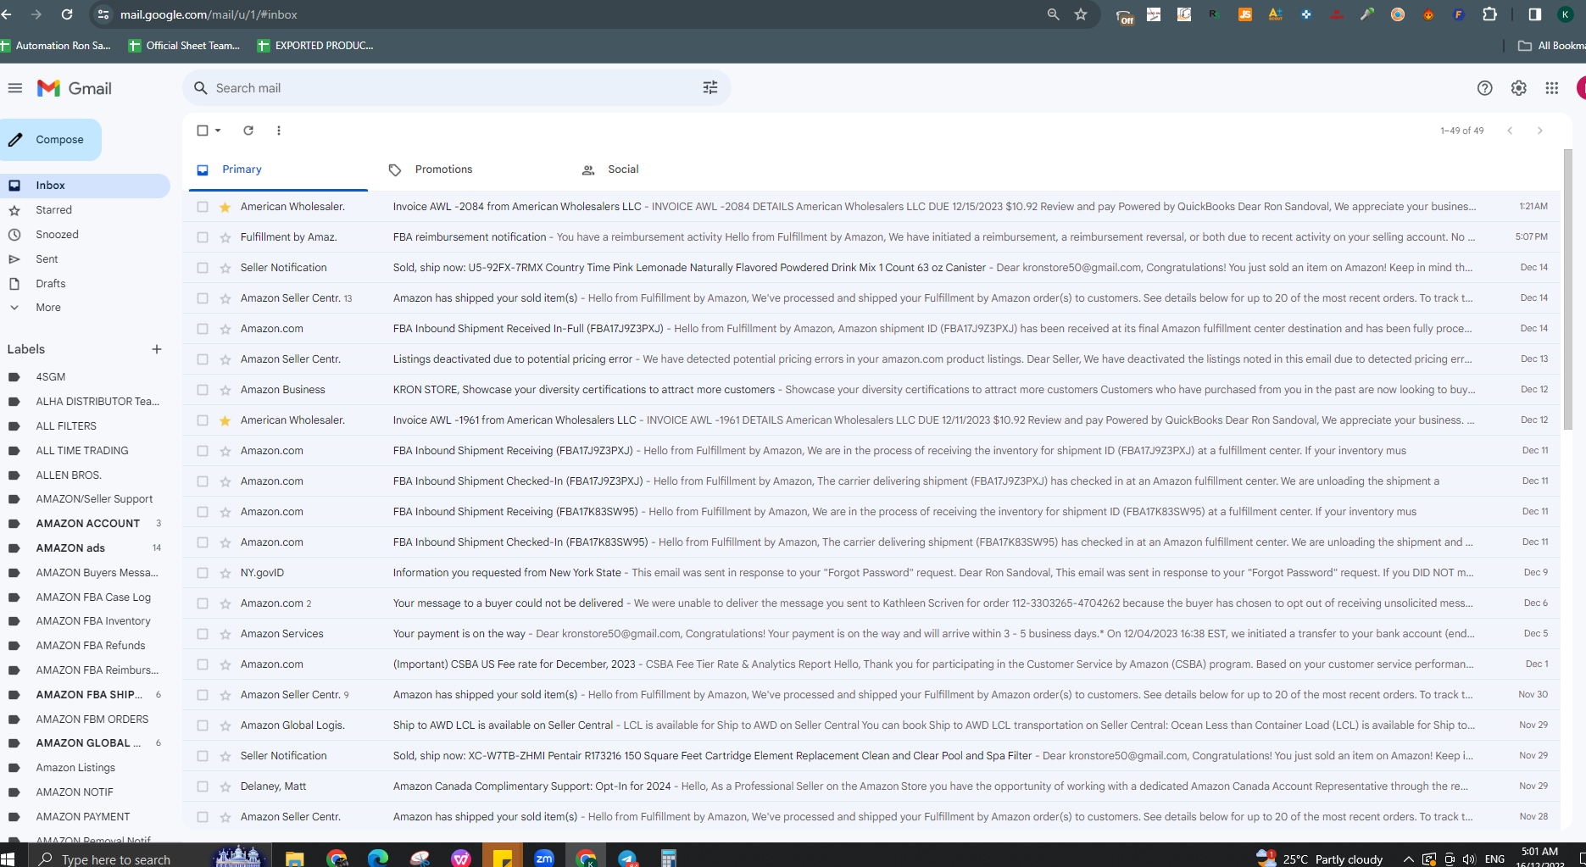
Task: Click the mail list vertical scrollbar
Action: (x=1567, y=288)
